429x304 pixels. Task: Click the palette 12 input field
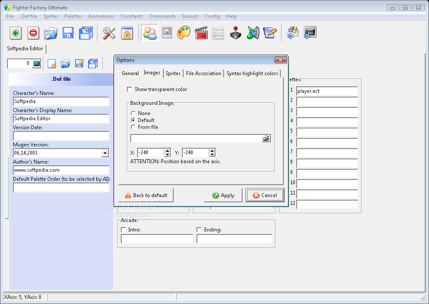(x=327, y=204)
